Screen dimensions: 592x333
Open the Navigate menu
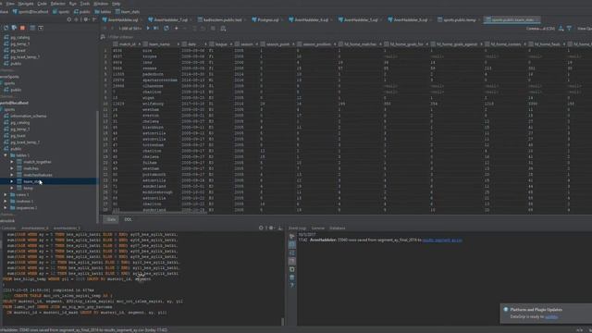pyautogui.click(x=26, y=4)
